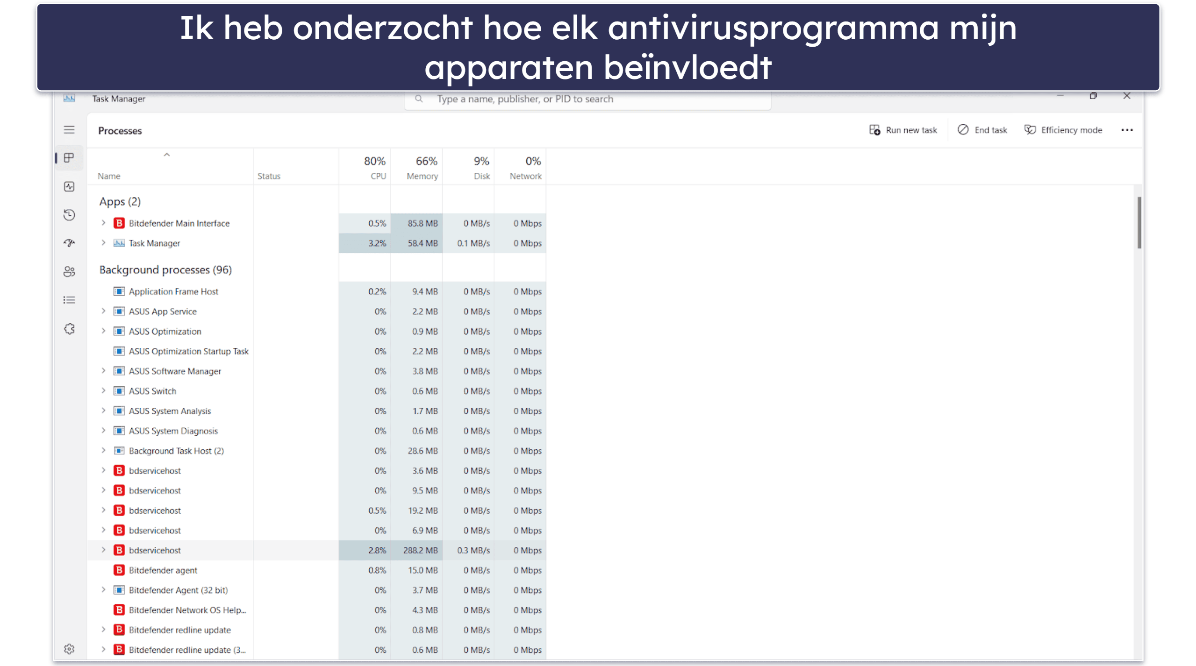Screen dimensions: 1196x666
Task: Open the Details sidebar icon
Action: pyautogui.click(x=69, y=300)
